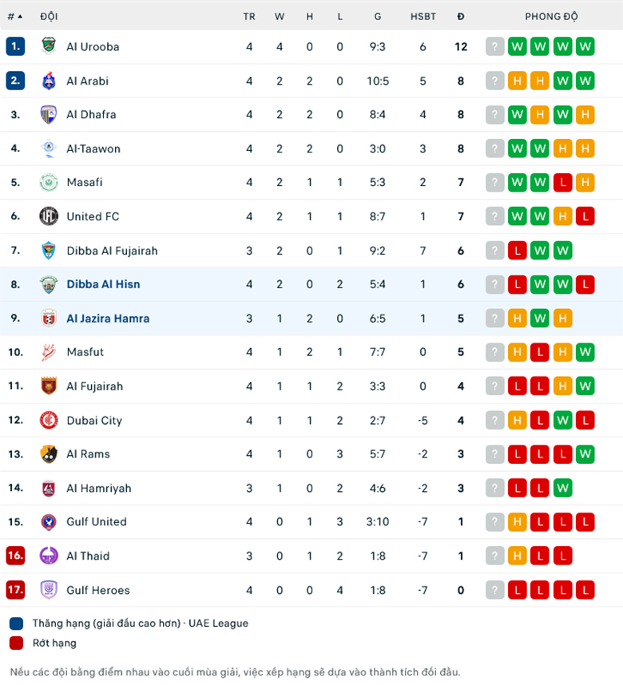Open the Dibba Al Hisn team link
This screenshot has height=685, width=623.
(x=103, y=284)
